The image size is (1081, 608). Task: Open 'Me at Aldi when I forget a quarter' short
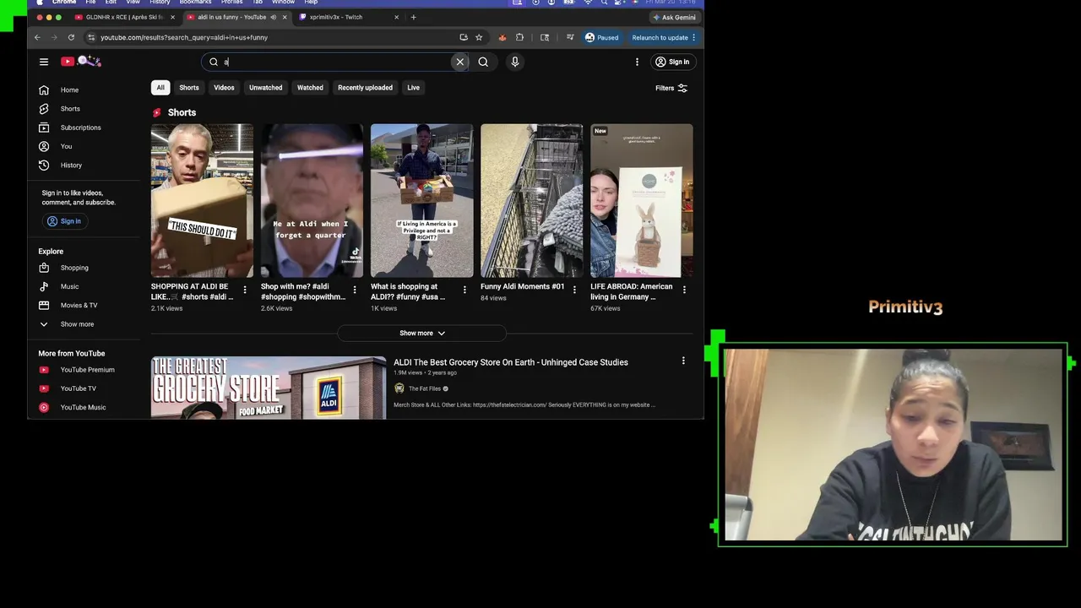312,201
